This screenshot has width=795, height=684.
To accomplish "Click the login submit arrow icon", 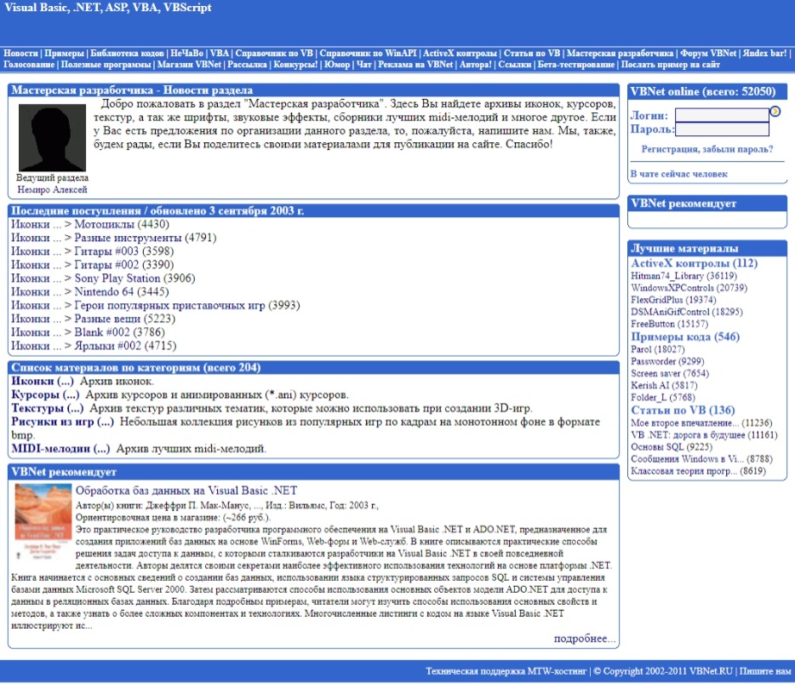I will coord(775,111).
